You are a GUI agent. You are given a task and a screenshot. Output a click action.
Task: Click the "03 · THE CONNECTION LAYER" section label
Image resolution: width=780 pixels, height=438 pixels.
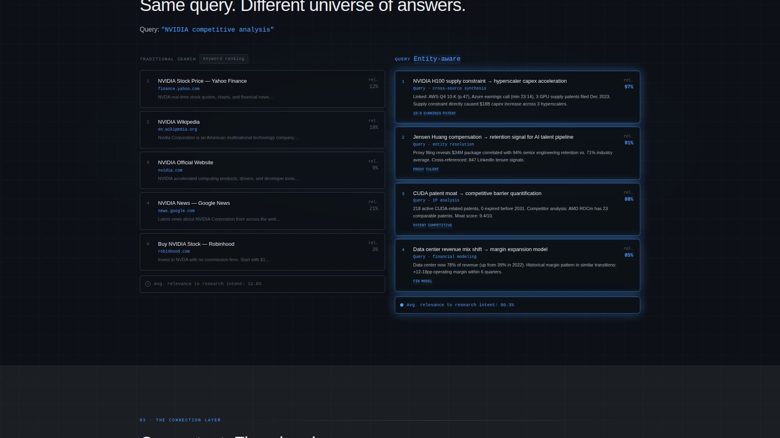pyautogui.click(x=180, y=420)
